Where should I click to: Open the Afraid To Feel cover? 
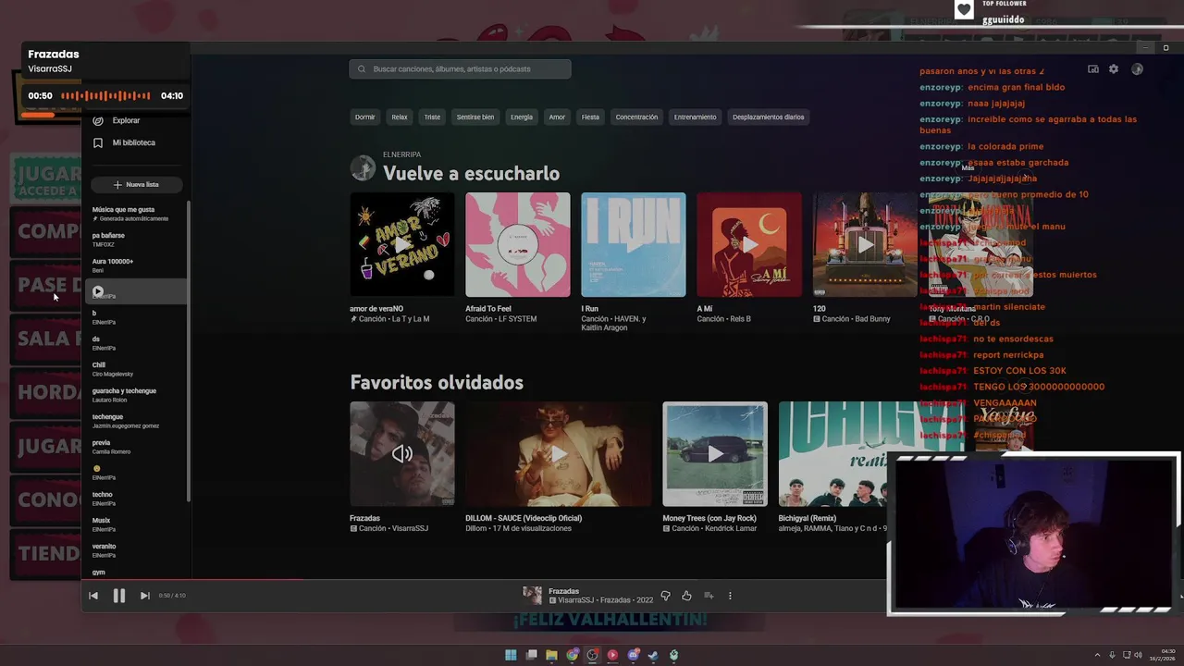[x=518, y=244]
